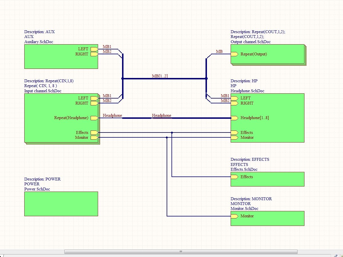Select the MB[1..2] bus label
The image size is (343, 257).
point(160,76)
